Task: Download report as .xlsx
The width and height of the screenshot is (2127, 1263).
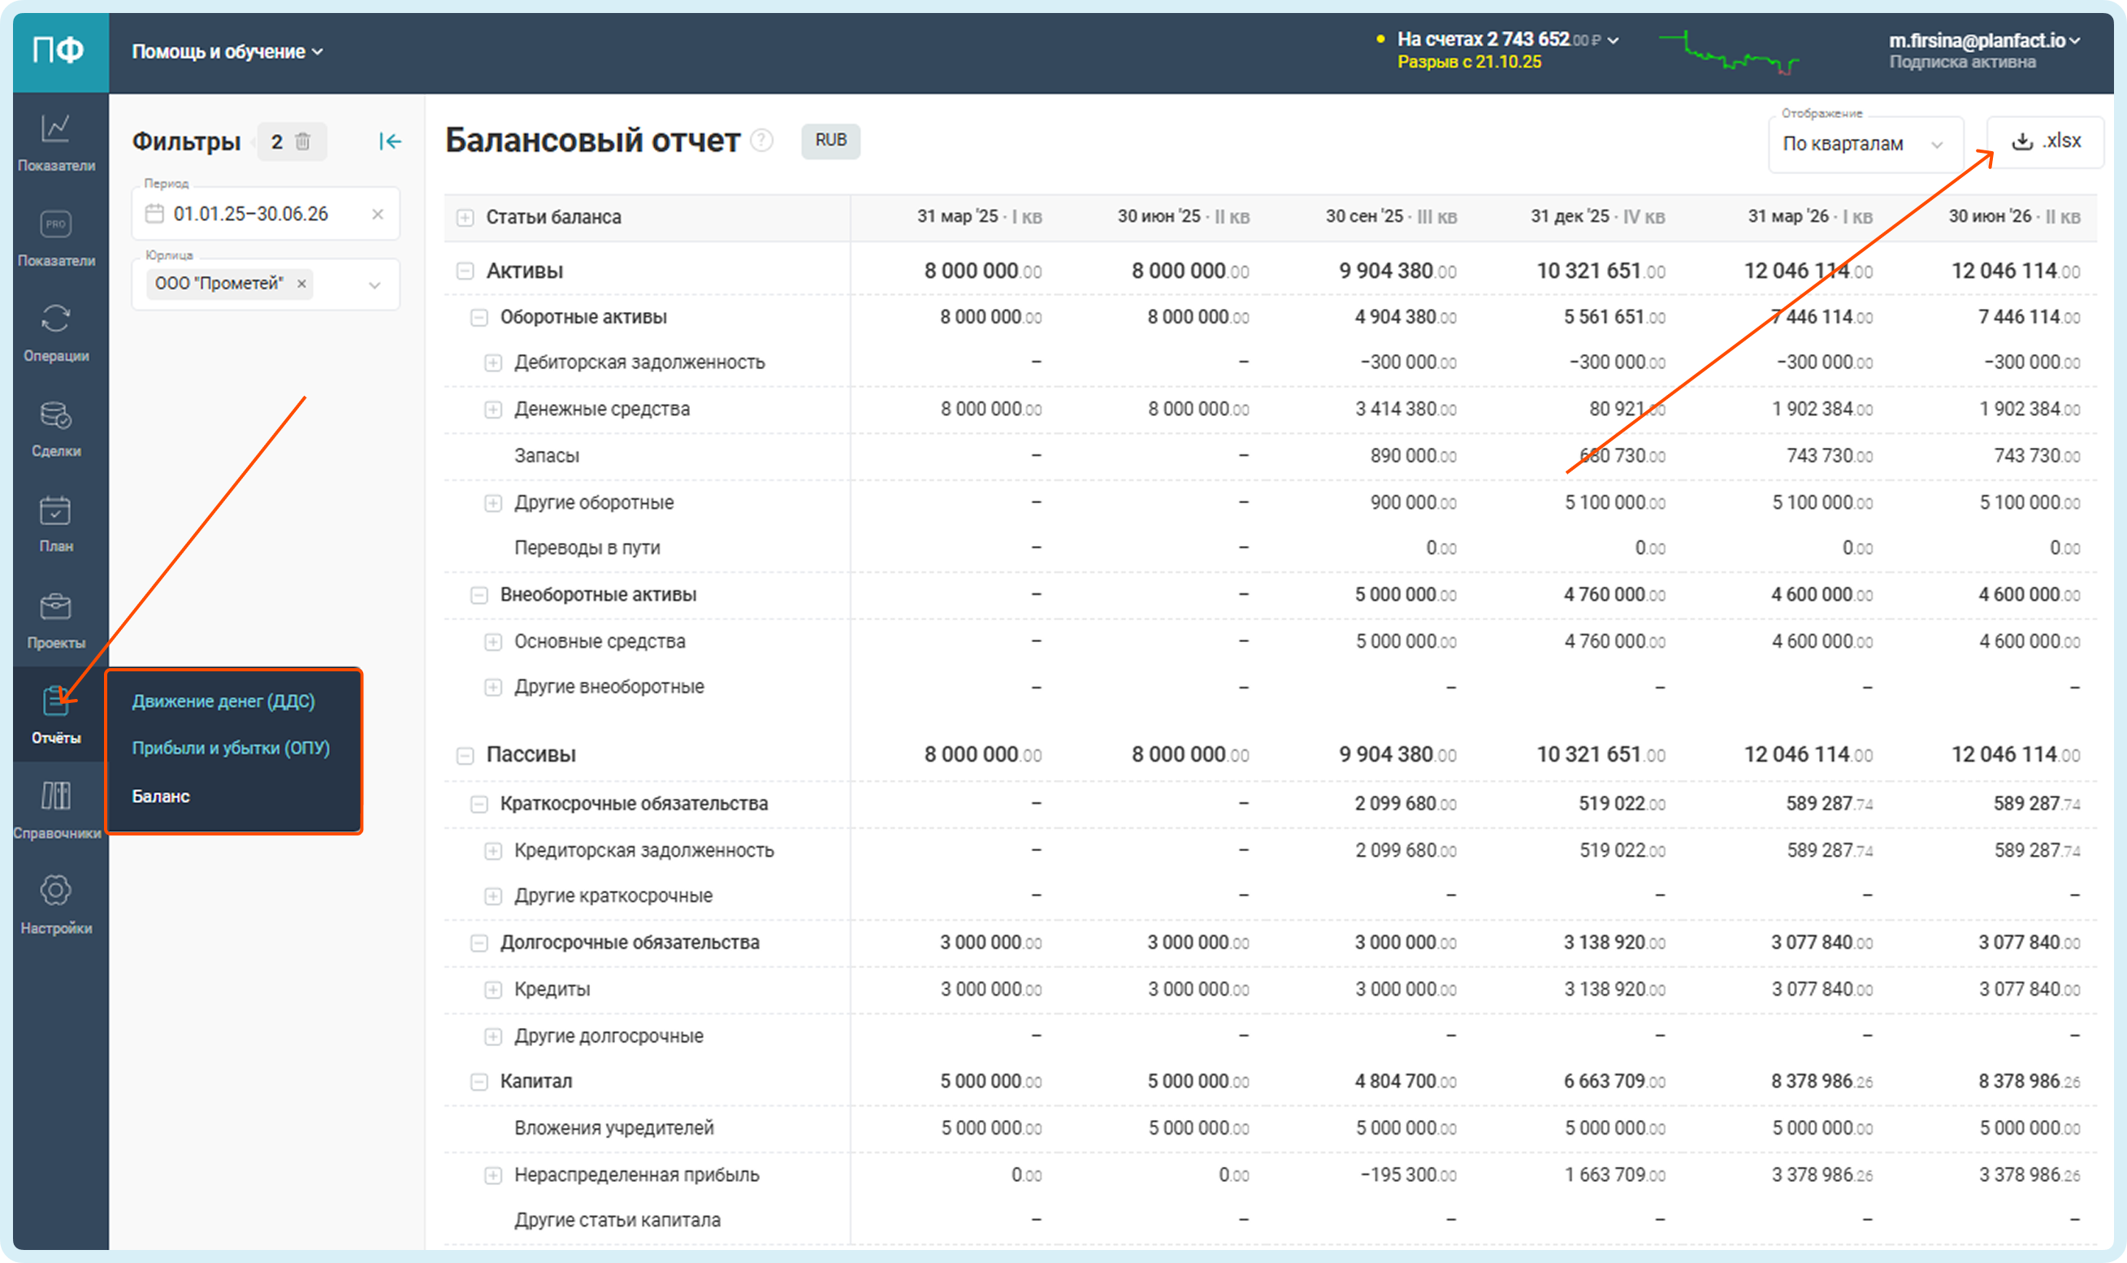Action: (2044, 141)
